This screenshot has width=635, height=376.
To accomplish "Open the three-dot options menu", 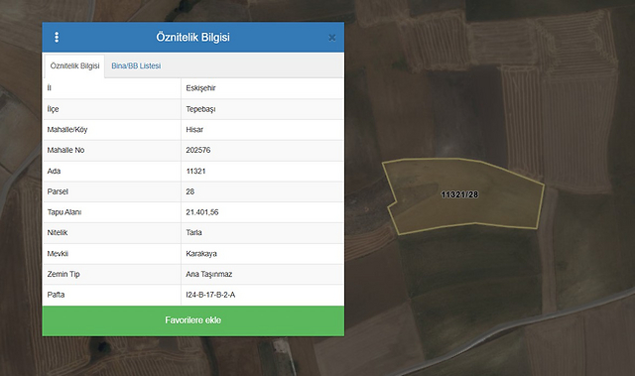I will click(57, 38).
